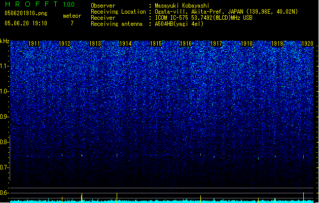Click the 1917 time marker

coord(216,44)
